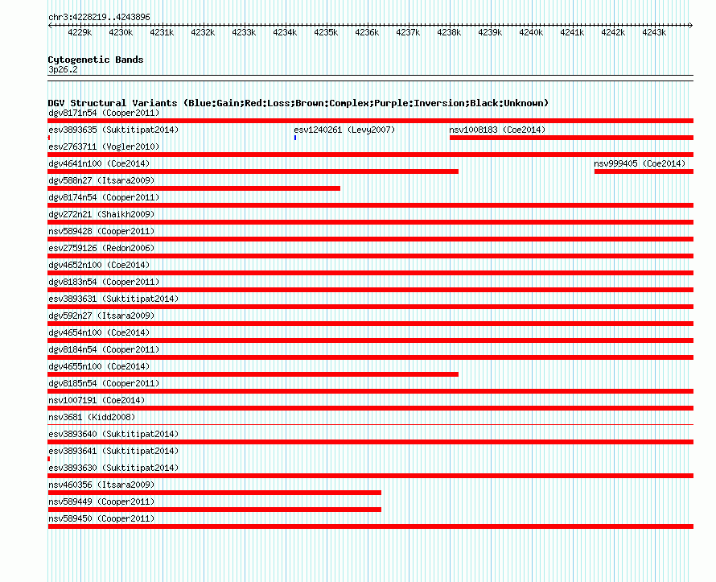Screen dimensions: 716x582
Task: Click the tiny red mark of esv3893641
Action: click(49, 459)
